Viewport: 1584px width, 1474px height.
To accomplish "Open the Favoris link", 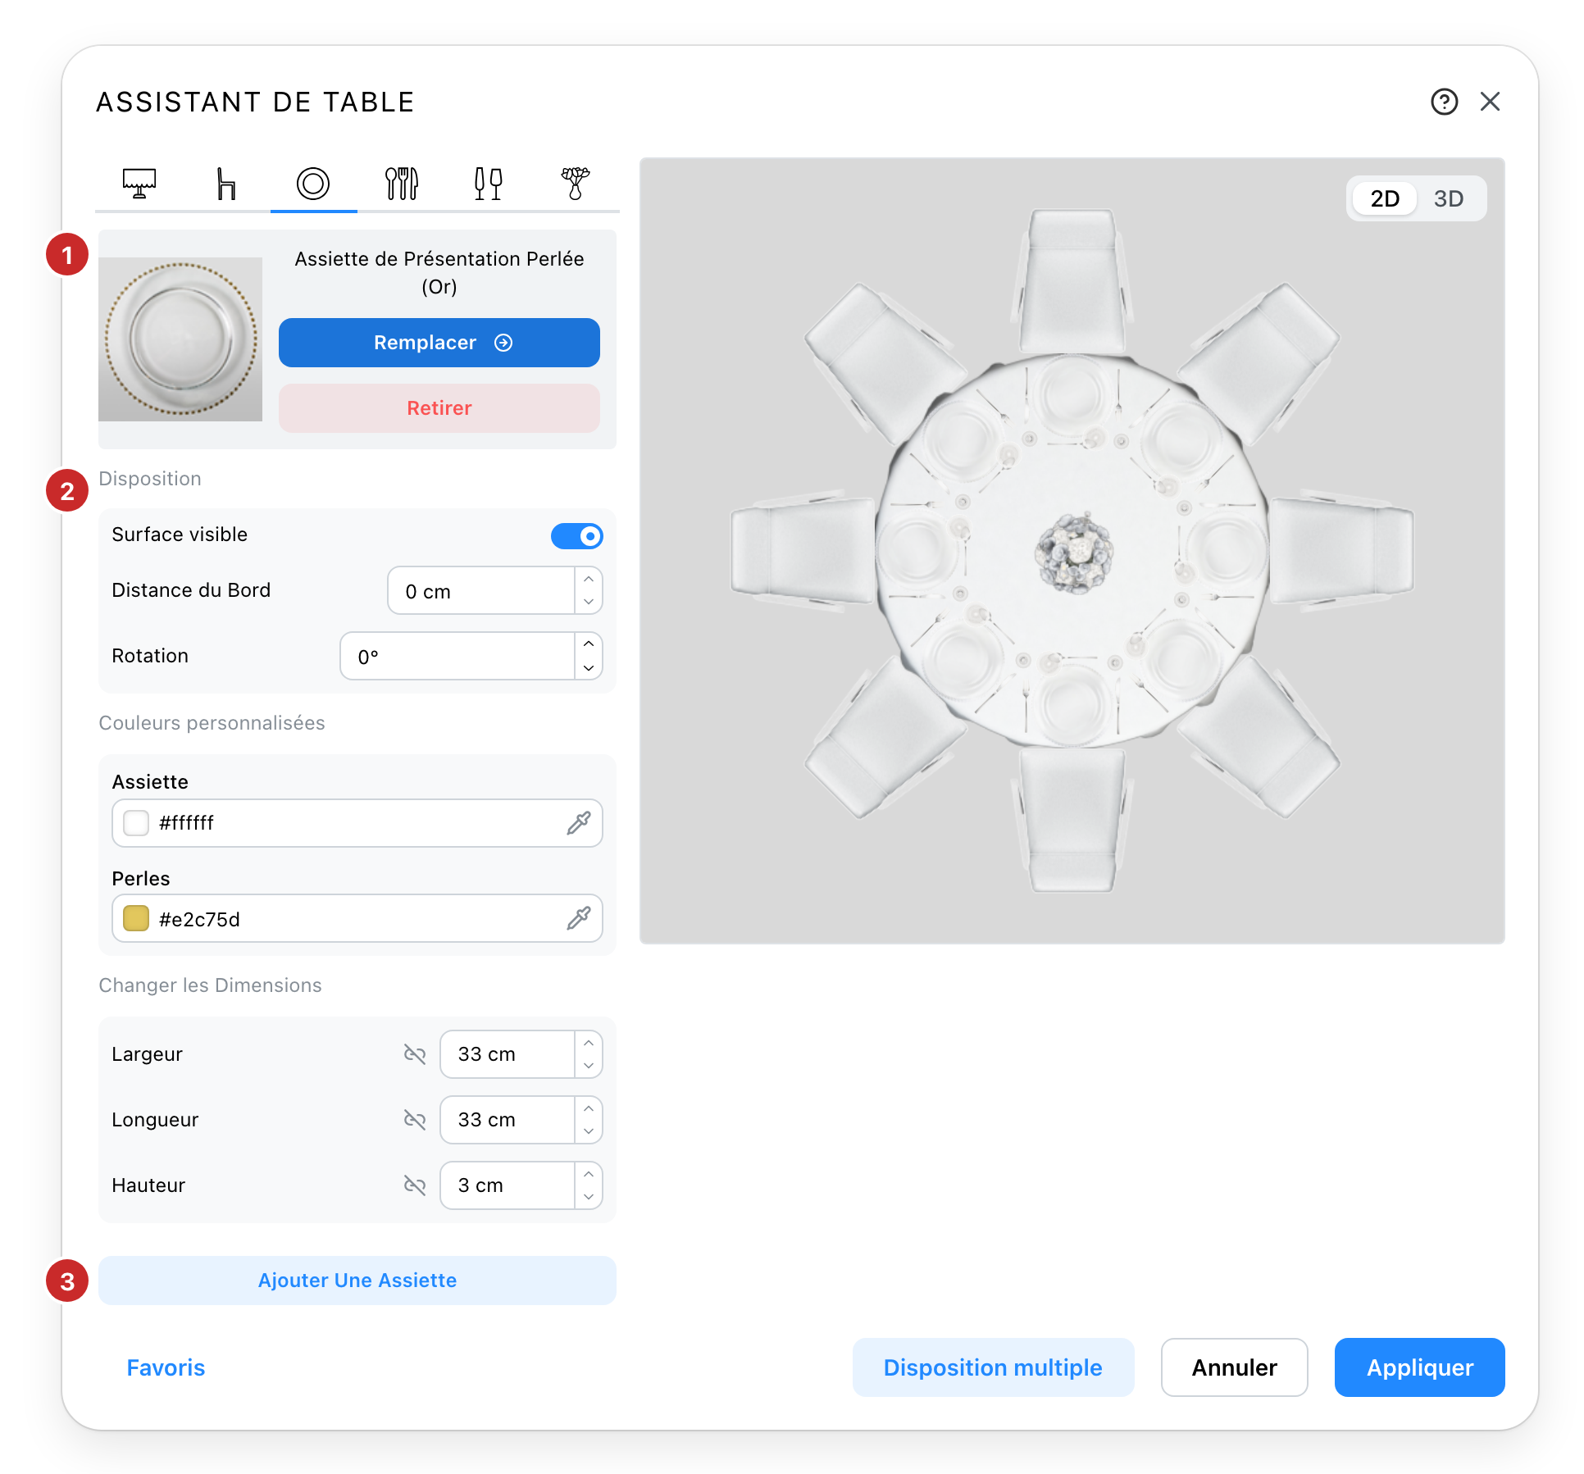I will [x=166, y=1367].
